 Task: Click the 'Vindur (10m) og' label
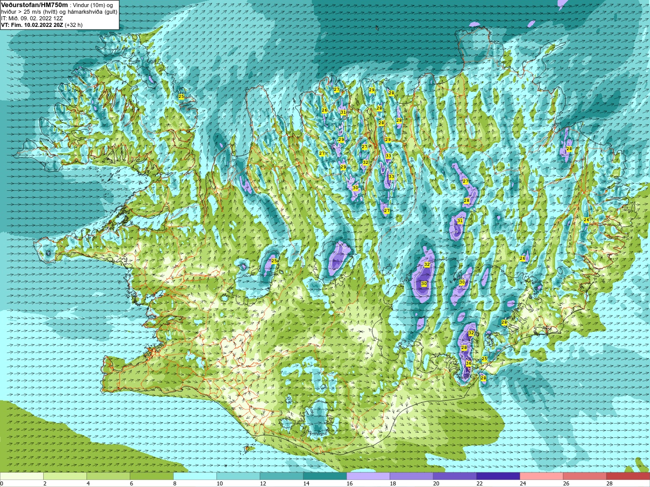pyautogui.click(x=93, y=5)
